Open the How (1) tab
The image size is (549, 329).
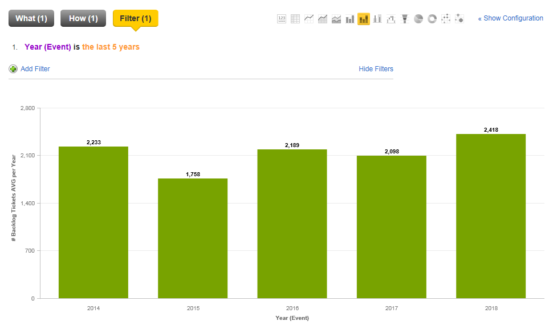click(83, 18)
